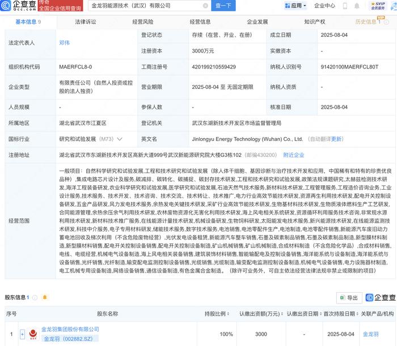Click the 金龙羽 shareholder company logo
Image resolution: width=397 pixels, height=346 pixels.
tap(33, 334)
